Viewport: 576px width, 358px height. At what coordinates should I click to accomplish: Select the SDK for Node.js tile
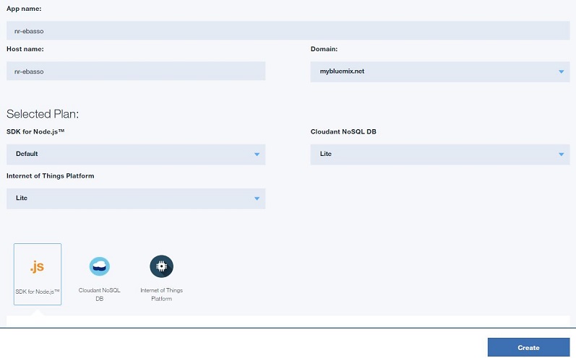pyautogui.click(x=38, y=274)
